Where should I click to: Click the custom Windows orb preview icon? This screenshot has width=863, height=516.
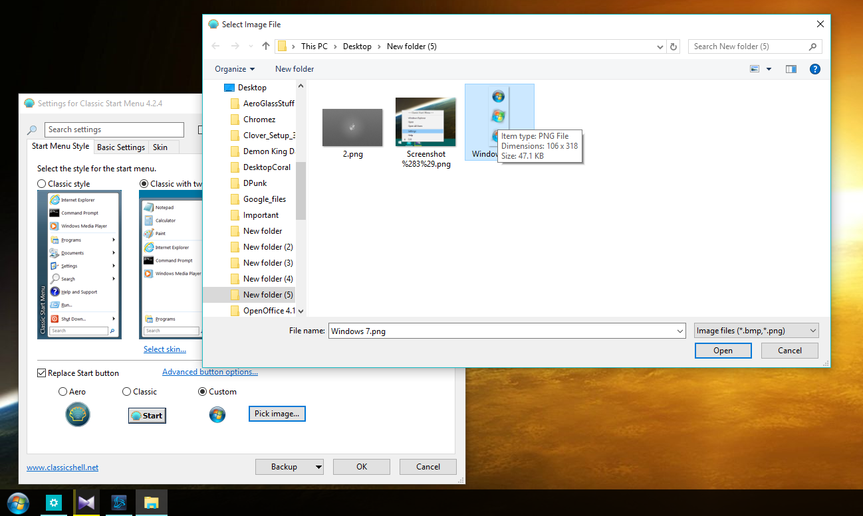click(x=217, y=414)
